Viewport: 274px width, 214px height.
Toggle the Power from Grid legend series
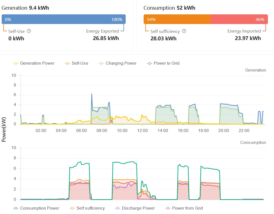point(184,208)
